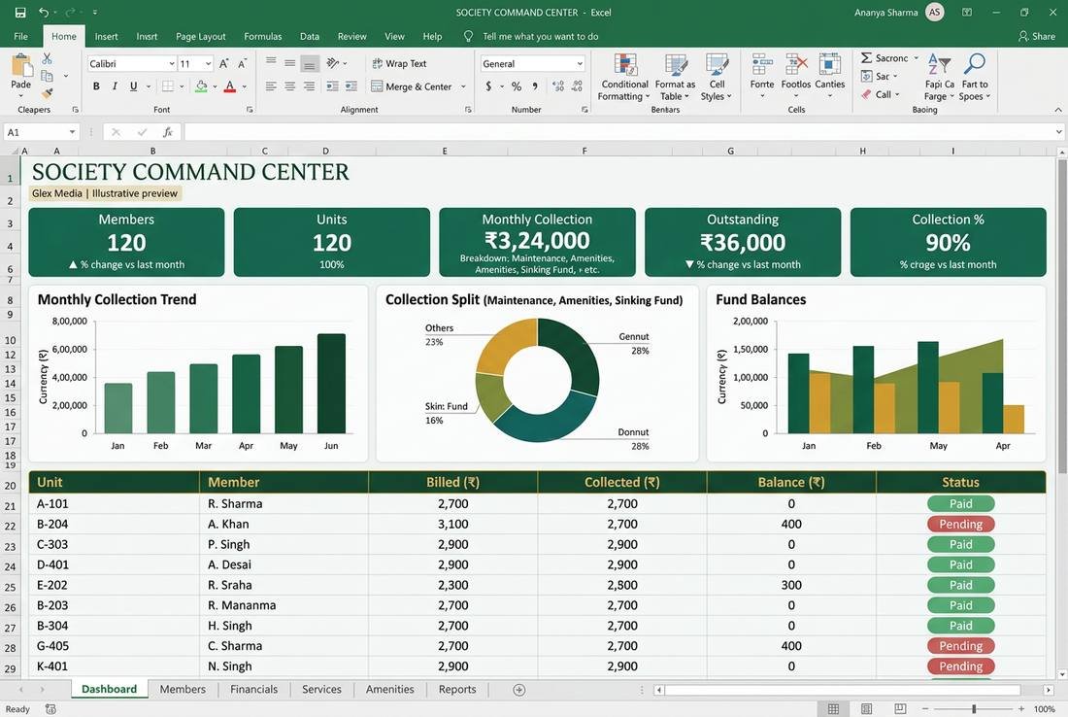
Task: Open the fill color dropdown arrow
Action: click(x=215, y=86)
